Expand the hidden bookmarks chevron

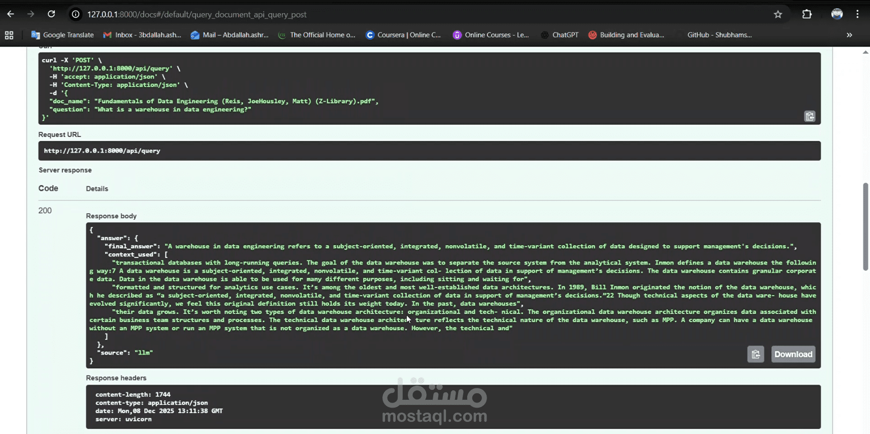point(849,35)
